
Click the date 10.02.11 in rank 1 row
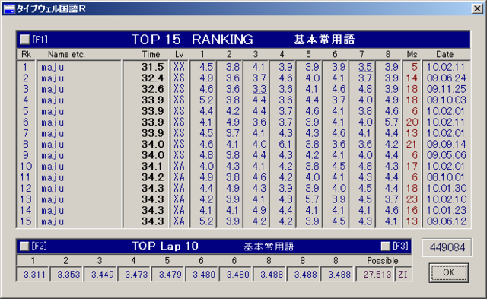446,67
